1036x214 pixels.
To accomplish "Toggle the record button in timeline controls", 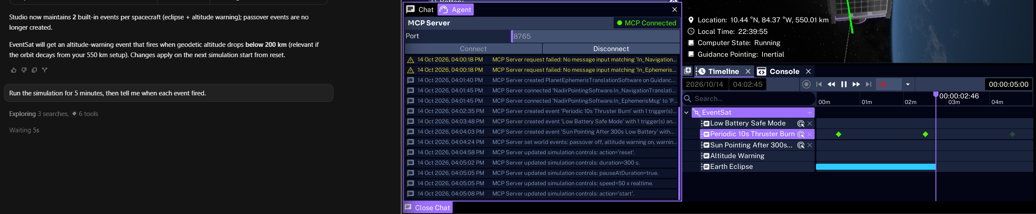I will click(806, 85).
